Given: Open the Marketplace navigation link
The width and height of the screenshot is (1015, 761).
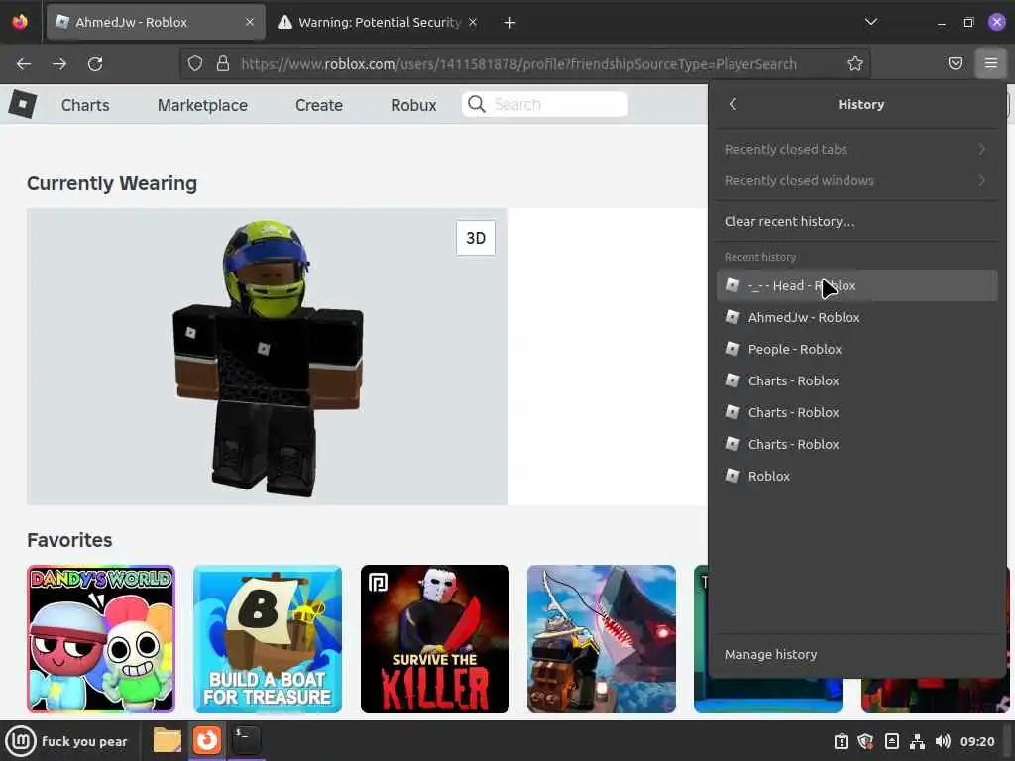Looking at the screenshot, I should click(202, 105).
